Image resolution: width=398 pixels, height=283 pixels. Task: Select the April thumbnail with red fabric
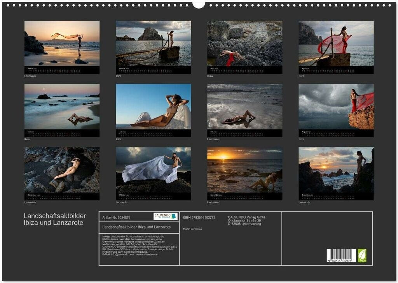point(336,43)
